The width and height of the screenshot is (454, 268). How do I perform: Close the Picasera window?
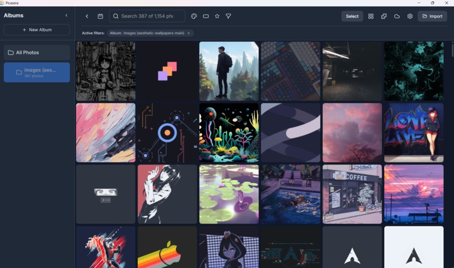[x=447, y=3]
